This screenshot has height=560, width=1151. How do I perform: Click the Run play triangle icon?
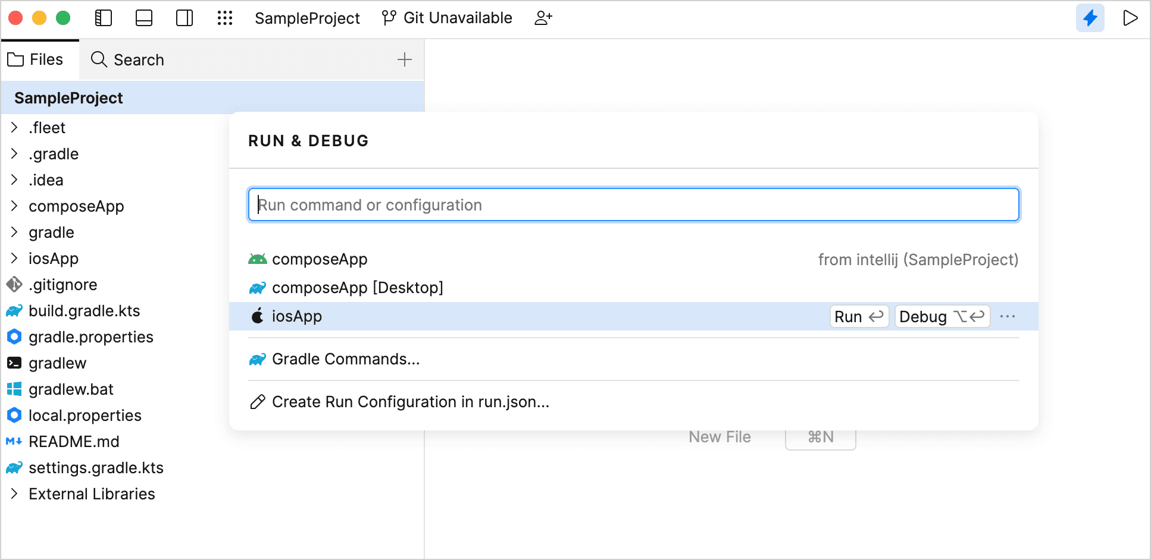pyautogui.click(x=1130, y=18)
